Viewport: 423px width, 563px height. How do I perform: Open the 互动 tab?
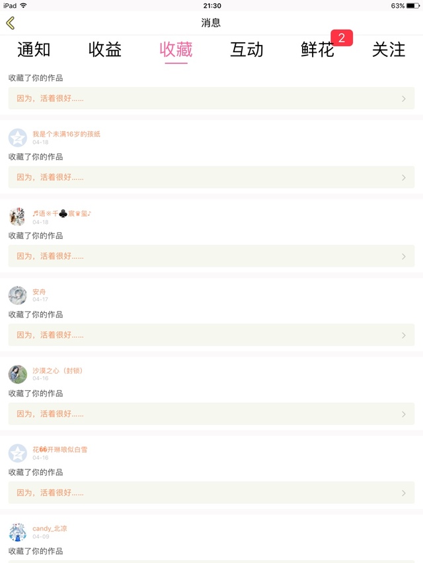247,50
